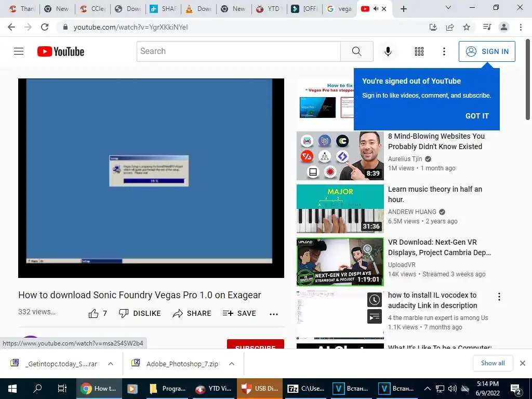Image resolution: width=532 pixels, height=399 pixels.
Task: Open media controls icon in Chrome toolbar
Action: [487, 27]
